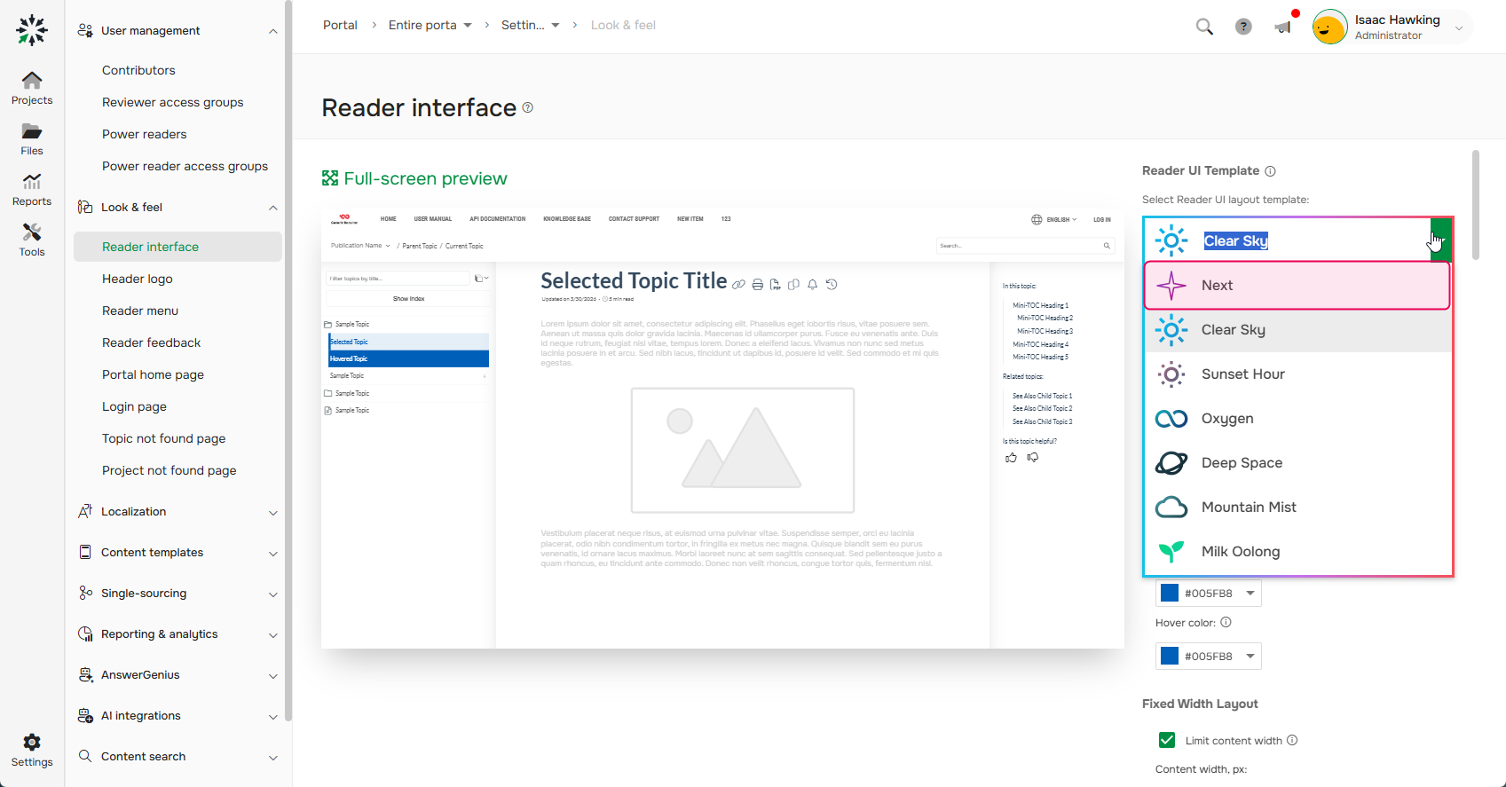The width and height of the screenshot is (1506, 787).
Task: Click the search magnifier icon in header
Action: coord(1204,27)
